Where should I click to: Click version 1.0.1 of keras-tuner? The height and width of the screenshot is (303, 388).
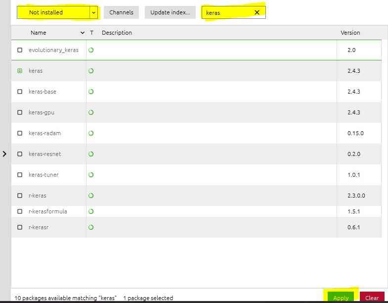click(353, 175)
